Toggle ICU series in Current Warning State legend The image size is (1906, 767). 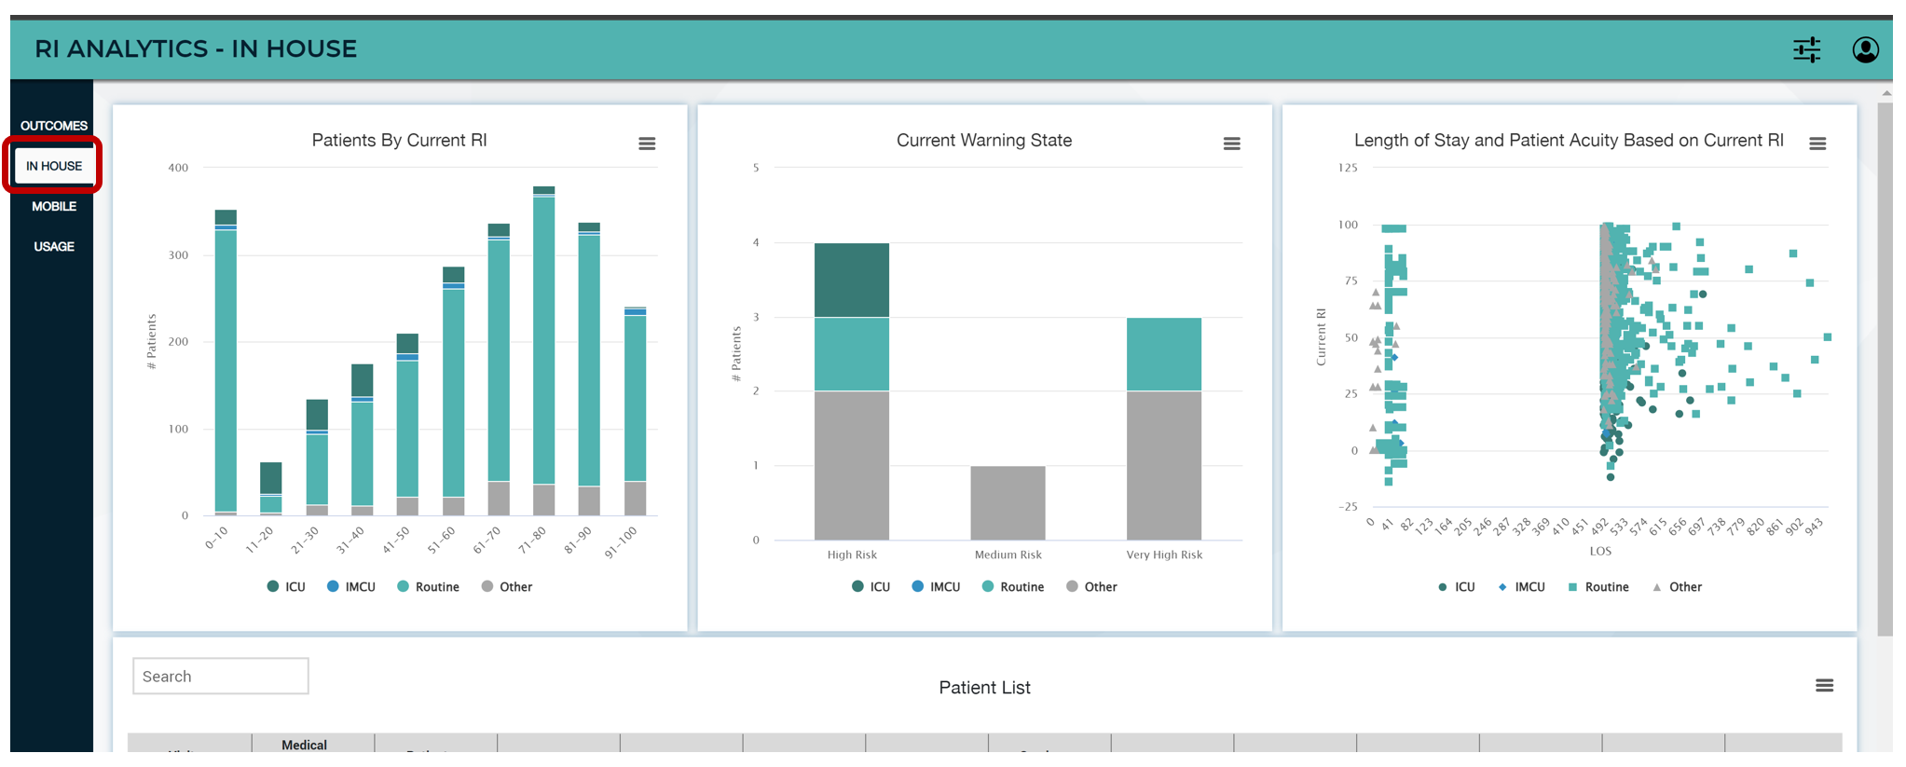871,587
